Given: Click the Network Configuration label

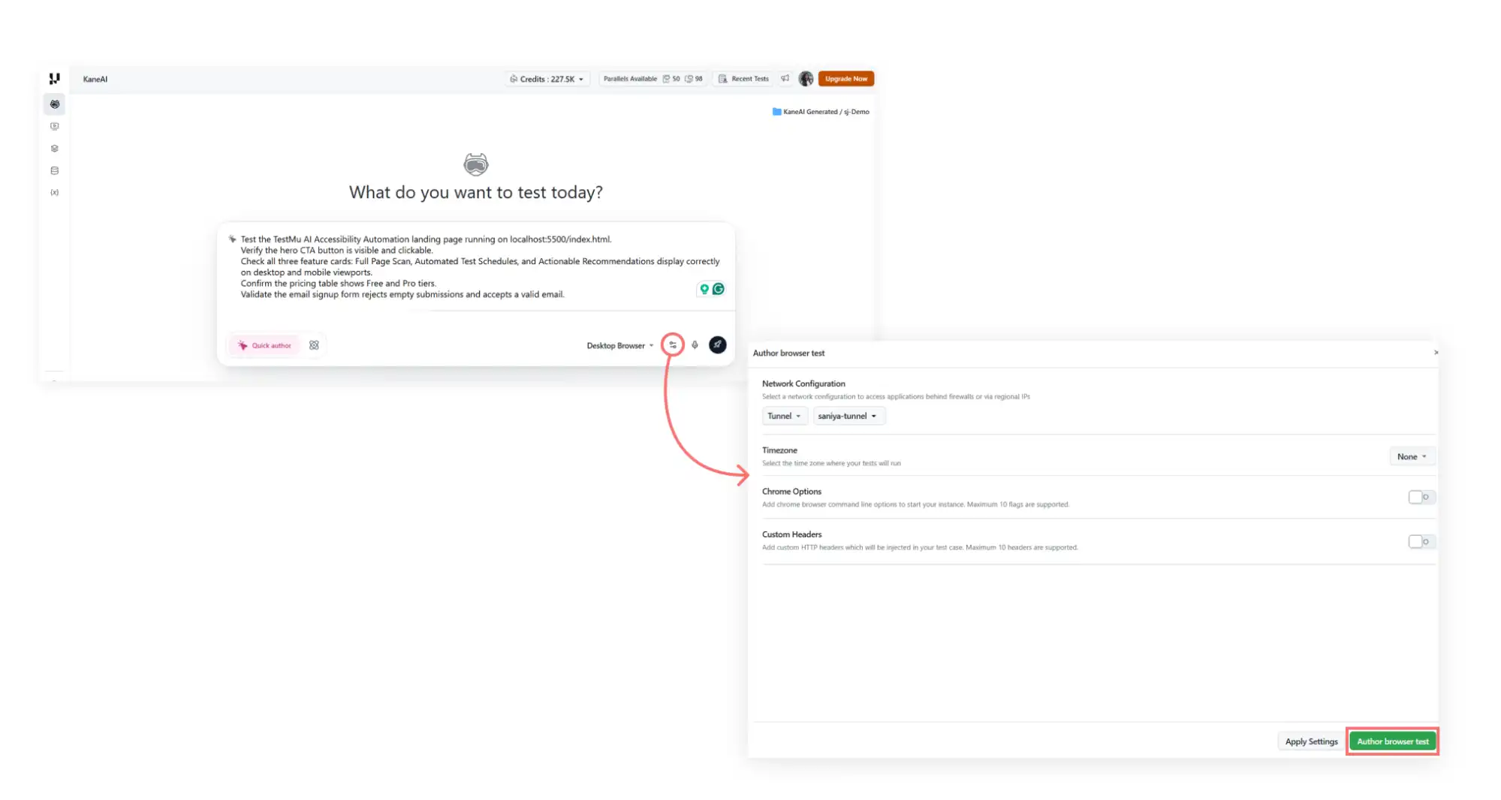Looking at the screenshot, I should point(803,383).
